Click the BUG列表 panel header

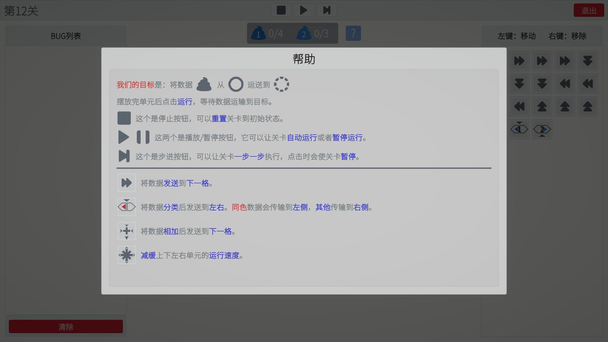pyautogui.click(x=66, y=36)
